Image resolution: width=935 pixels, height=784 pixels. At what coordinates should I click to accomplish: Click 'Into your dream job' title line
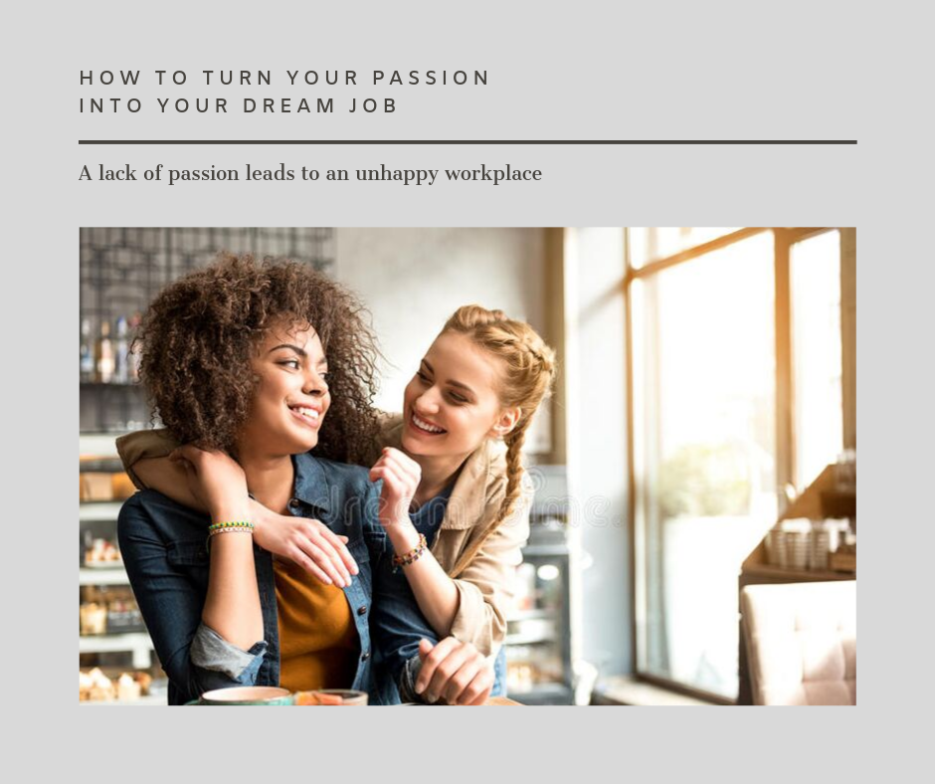coord(238,105)
